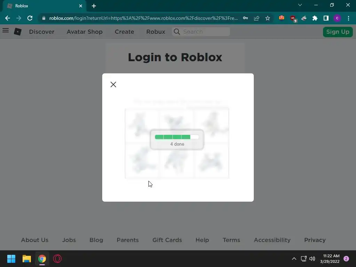This screenshot has width=356, height=267.
Task: Open the Jobs footer link
Action: tap(69, 240)
